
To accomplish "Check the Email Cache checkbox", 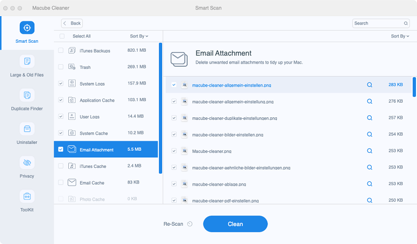I will coord(61,182).
